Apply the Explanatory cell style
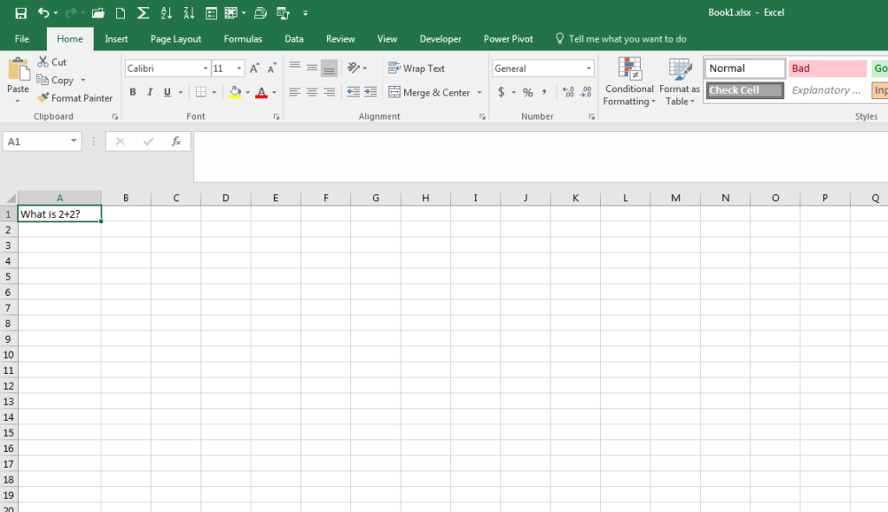888x512 pixels. (827, 90)
